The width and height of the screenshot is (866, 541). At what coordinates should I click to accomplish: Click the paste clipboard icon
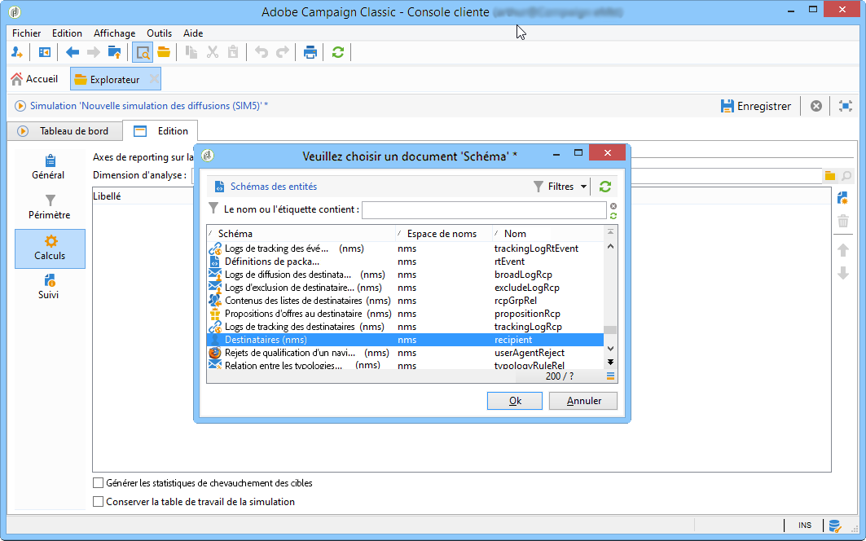[x=233, y=52]
